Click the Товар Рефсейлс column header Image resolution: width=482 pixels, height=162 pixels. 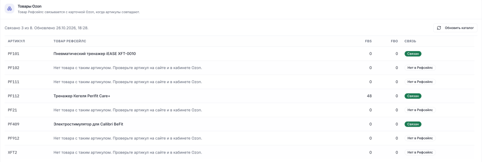coord(70,41)
